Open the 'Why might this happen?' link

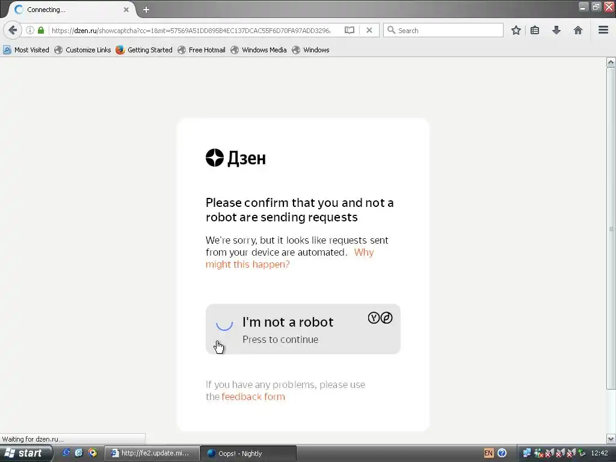click(x=289, y=258)
